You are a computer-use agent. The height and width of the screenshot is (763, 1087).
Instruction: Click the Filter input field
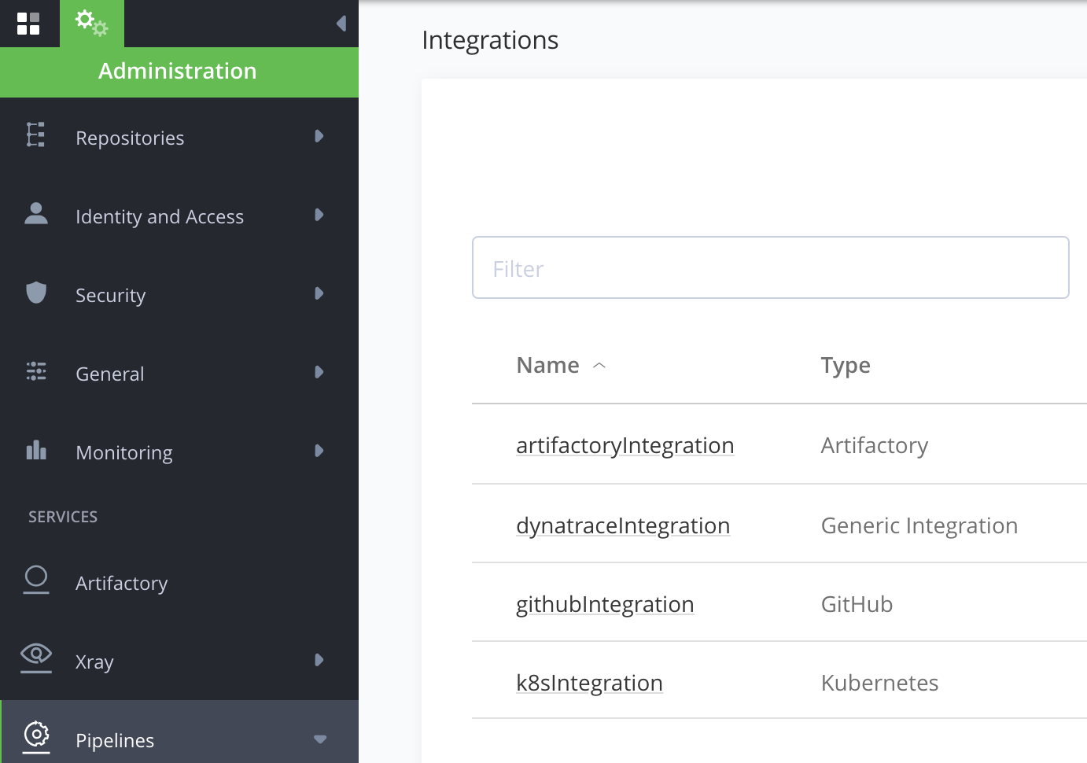[x=770, y=268]
